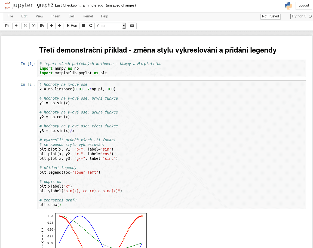Click the Python 3 kernel name
The height and width of the screenshot is (248, 313).
coord(299,16)
